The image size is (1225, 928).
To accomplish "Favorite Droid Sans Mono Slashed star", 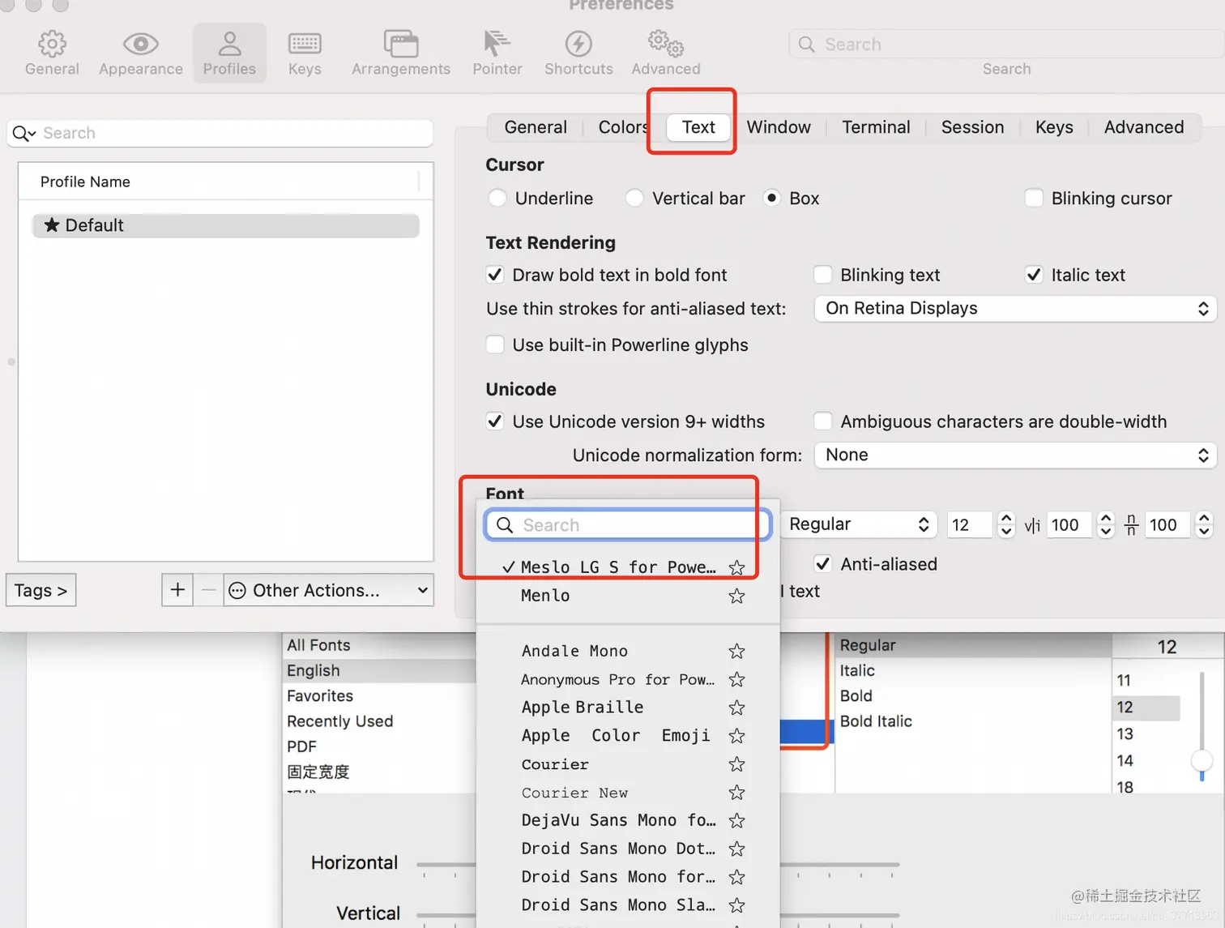I will pyautogui.click(x=736, y=905).
